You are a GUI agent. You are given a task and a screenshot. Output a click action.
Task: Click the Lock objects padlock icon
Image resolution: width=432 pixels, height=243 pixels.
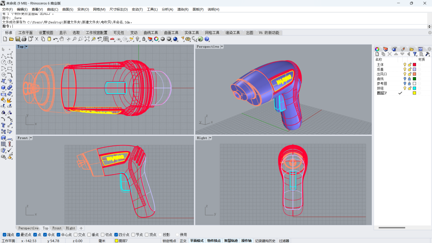144,39
